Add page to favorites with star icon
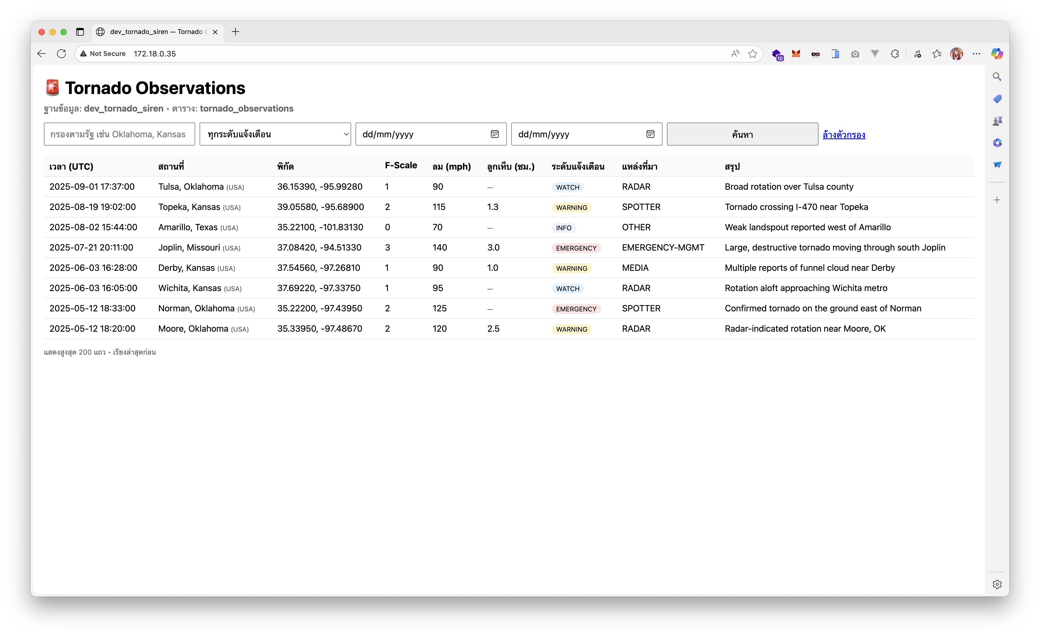Image resolution: width=1040 pixels, height=637 pixels. point(752,54)
